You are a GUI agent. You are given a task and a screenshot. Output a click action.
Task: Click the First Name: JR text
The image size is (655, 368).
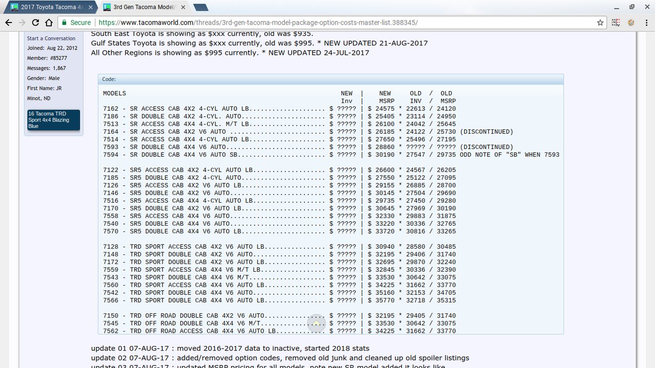(44, 88)
